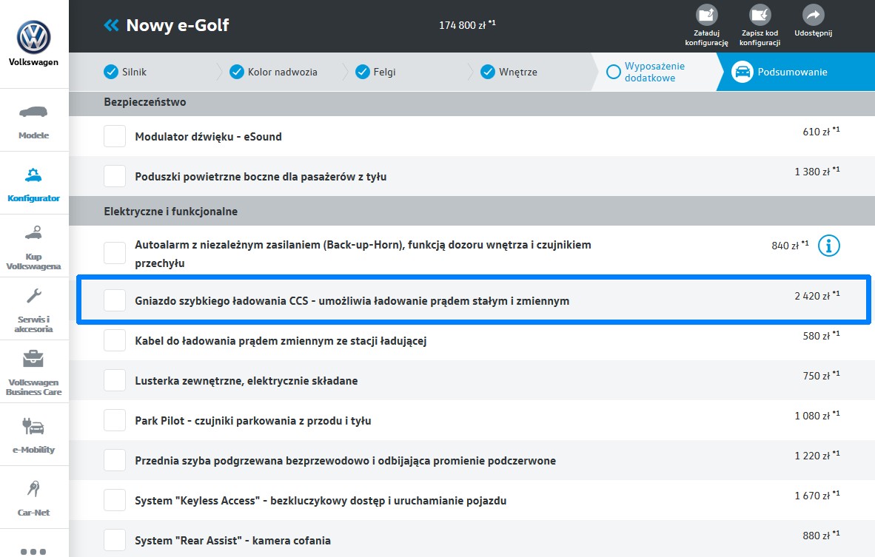Click price 1 220 zł for Przednia szyba
The width and height of the screenshot is (875, 557).
817,456
